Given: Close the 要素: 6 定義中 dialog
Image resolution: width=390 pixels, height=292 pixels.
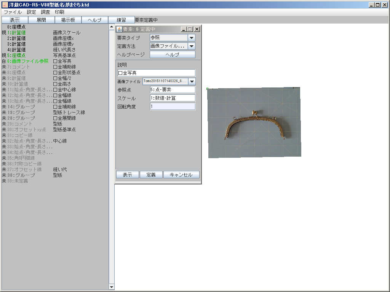Looking at the screenshot, I should [x=197, y=29].
